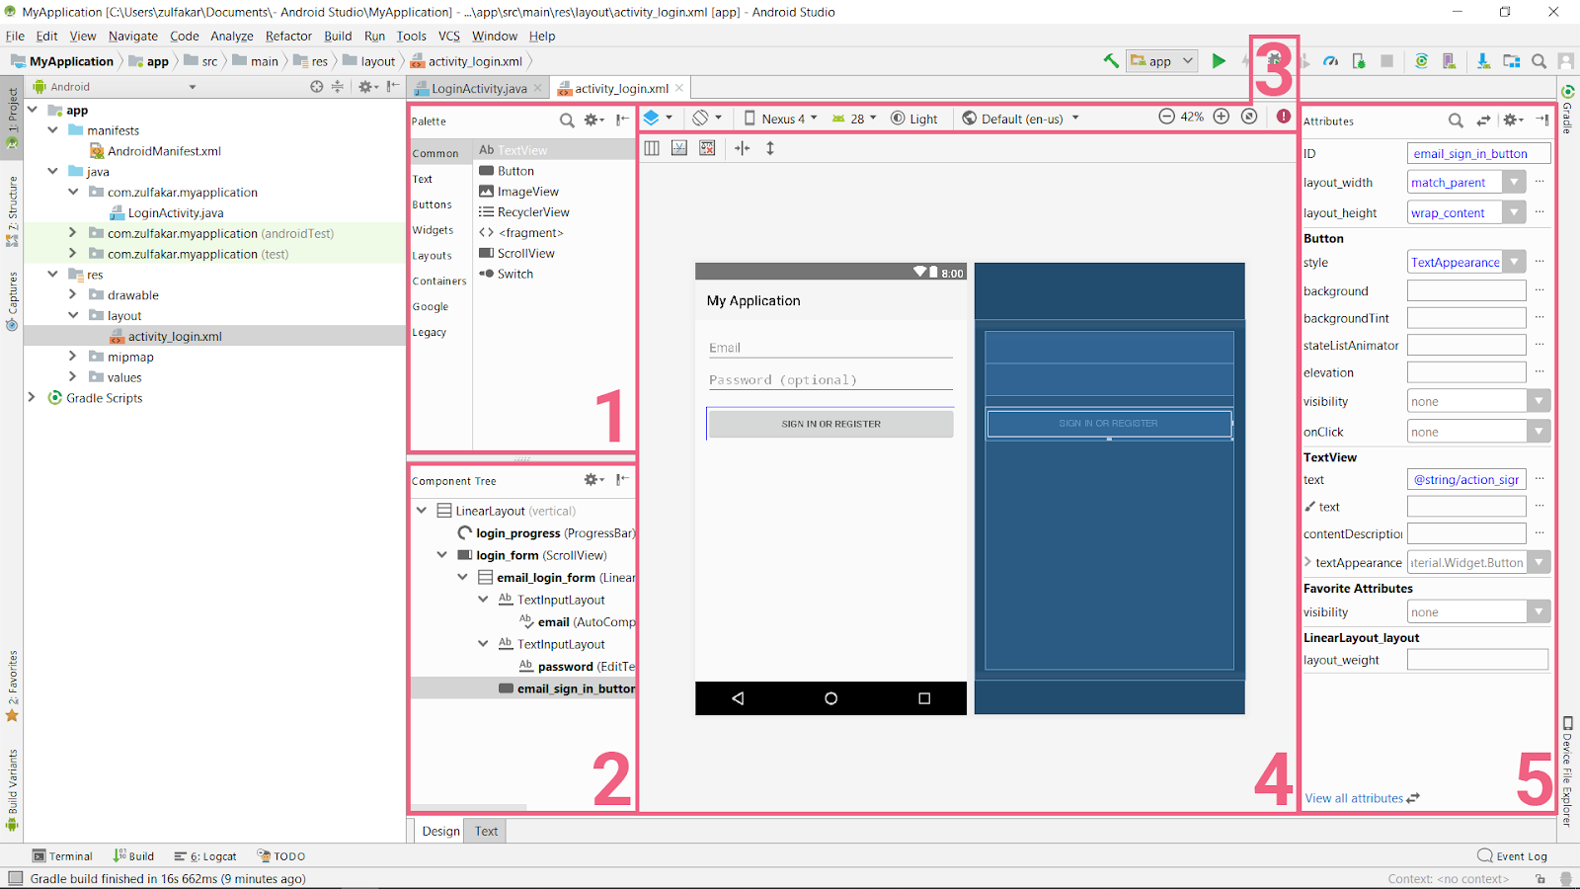Switch to the LoginActivity.java editor tab
The image size is (1580, 889).
(478, 88)
